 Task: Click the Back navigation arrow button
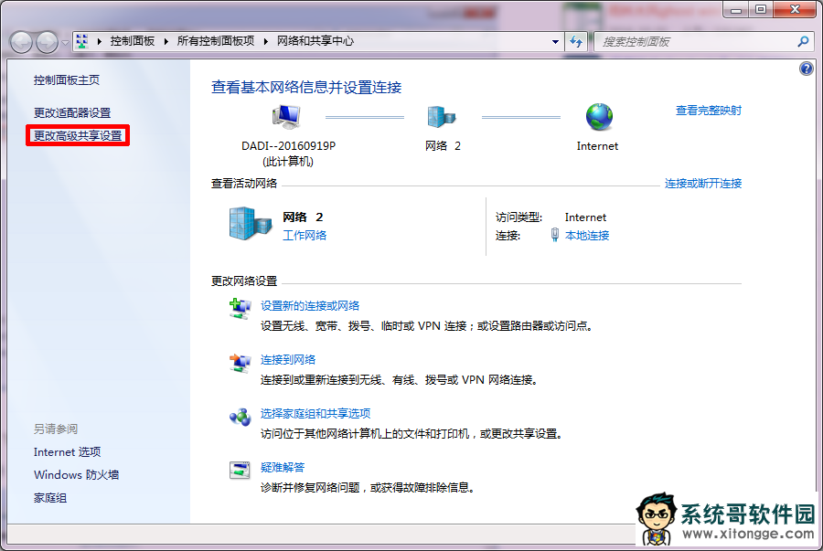pos(21,42)
